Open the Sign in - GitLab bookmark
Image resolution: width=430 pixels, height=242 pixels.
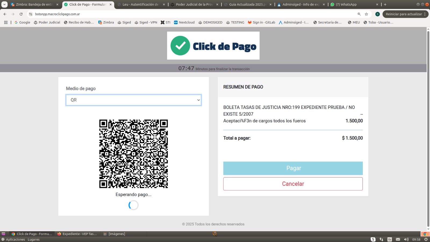tap(261, 22)
